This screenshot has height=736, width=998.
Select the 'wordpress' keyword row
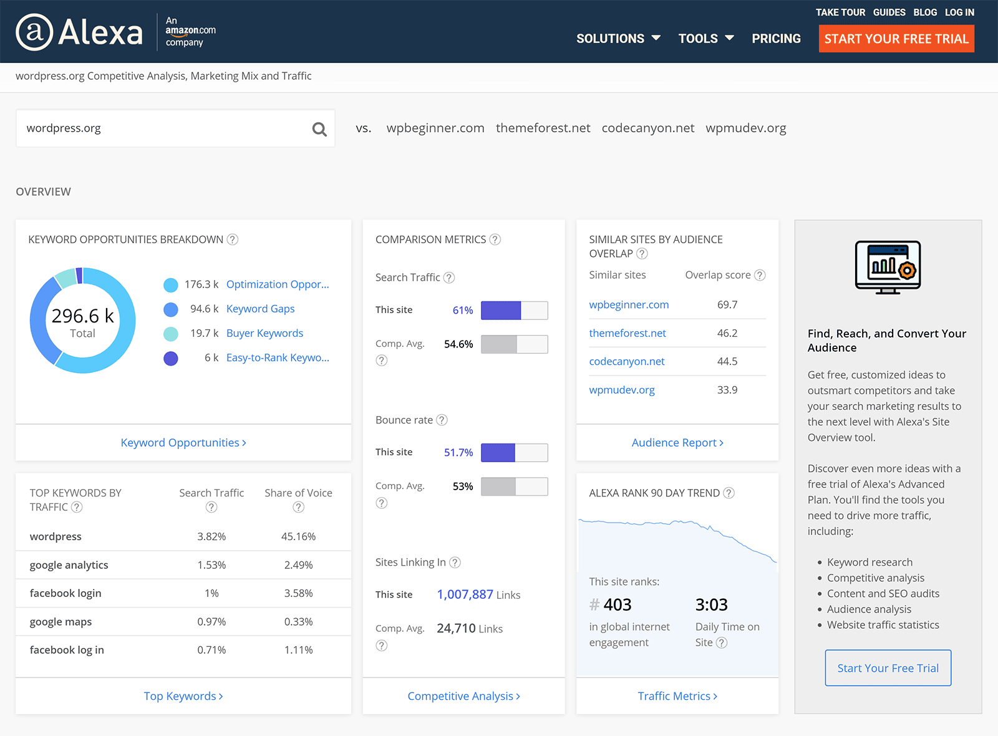pyautogui.click(x=183, y=536)
